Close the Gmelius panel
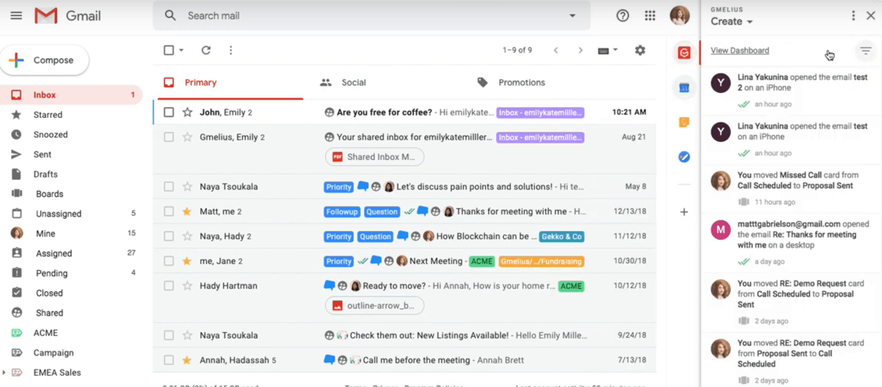Screen dimensions: 882x387 [871, 16]
